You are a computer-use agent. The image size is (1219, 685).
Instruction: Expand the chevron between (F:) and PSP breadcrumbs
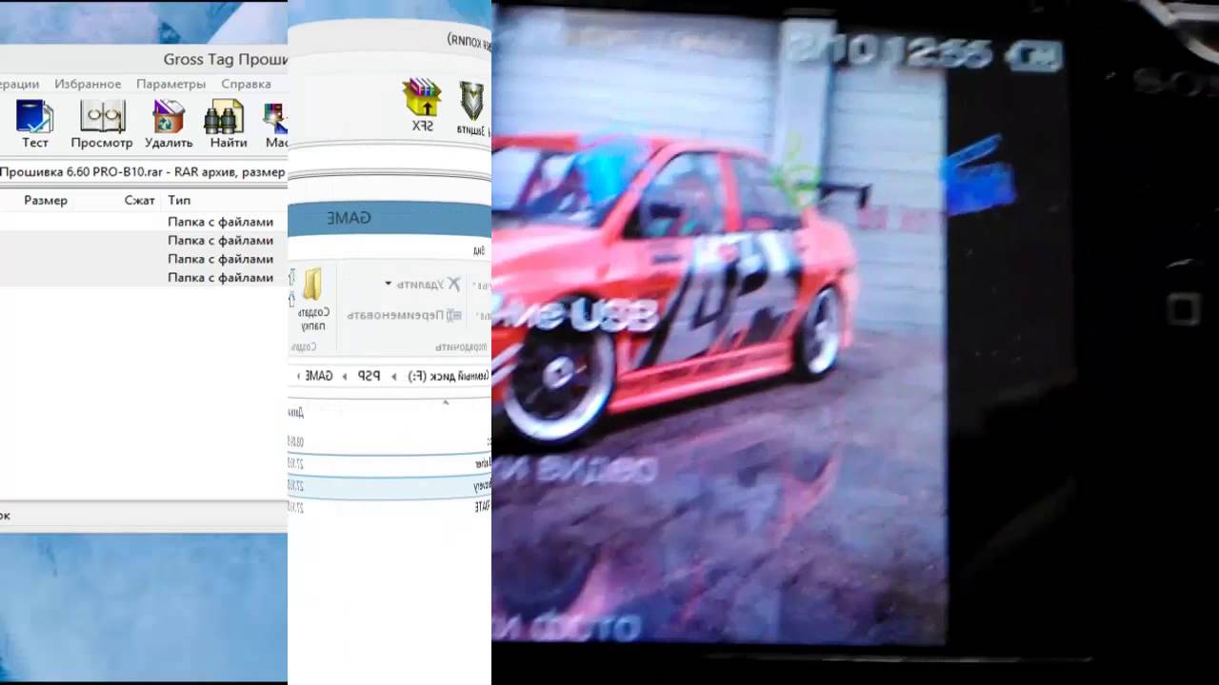click(394, 377)
